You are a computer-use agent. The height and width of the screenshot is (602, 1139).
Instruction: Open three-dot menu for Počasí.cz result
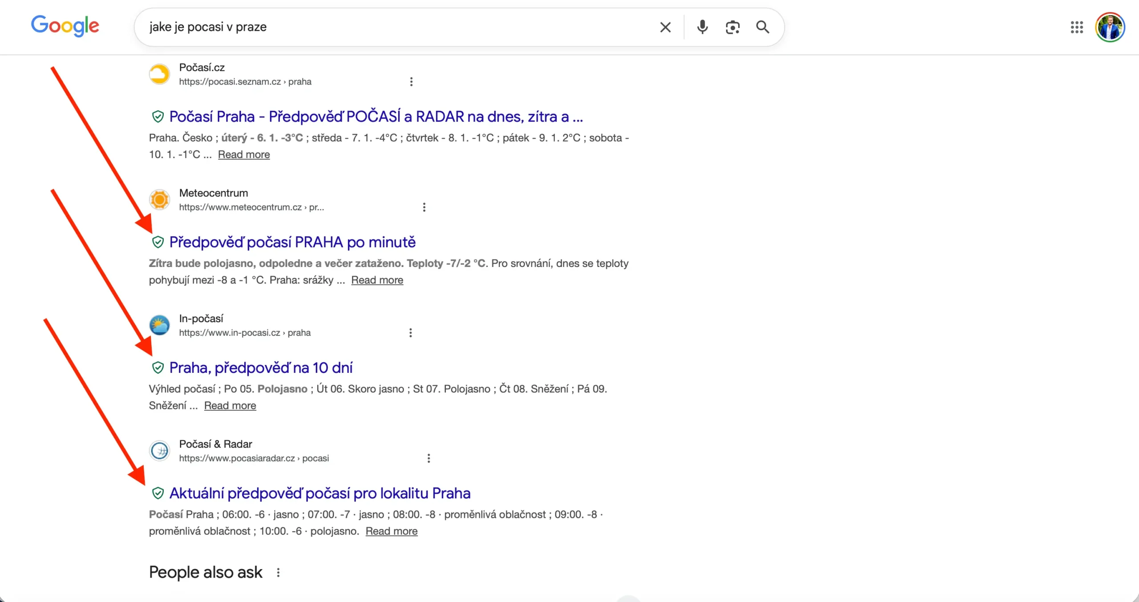tap(411, 81)
